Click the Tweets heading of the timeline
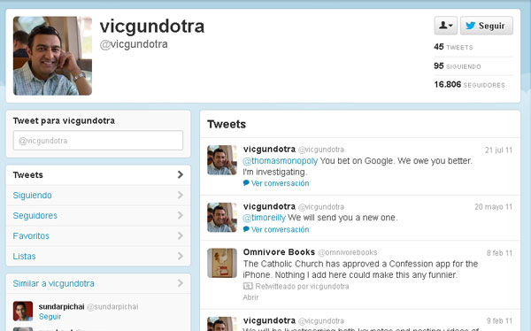 pos(227,124)
